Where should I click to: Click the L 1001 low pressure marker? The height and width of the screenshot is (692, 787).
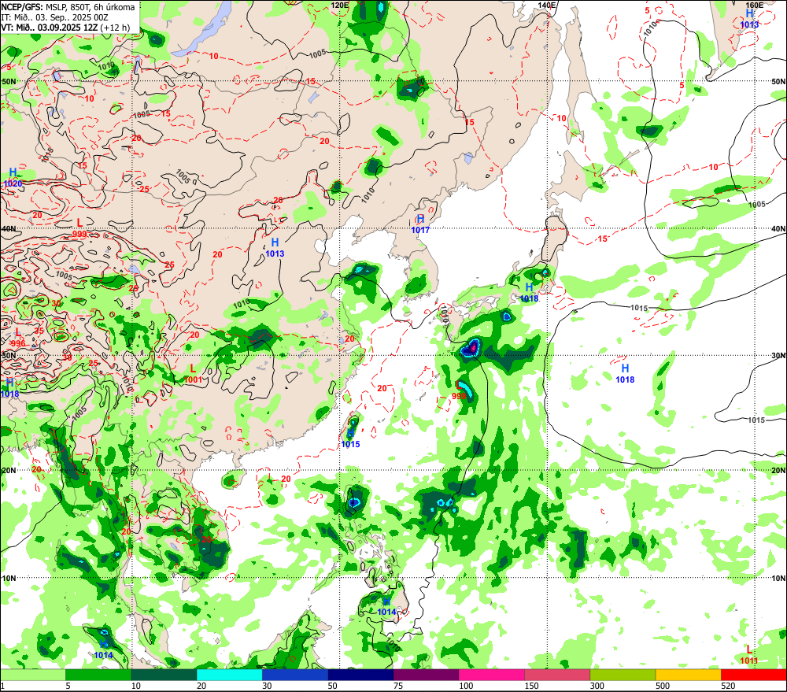[x=194, y=374]
